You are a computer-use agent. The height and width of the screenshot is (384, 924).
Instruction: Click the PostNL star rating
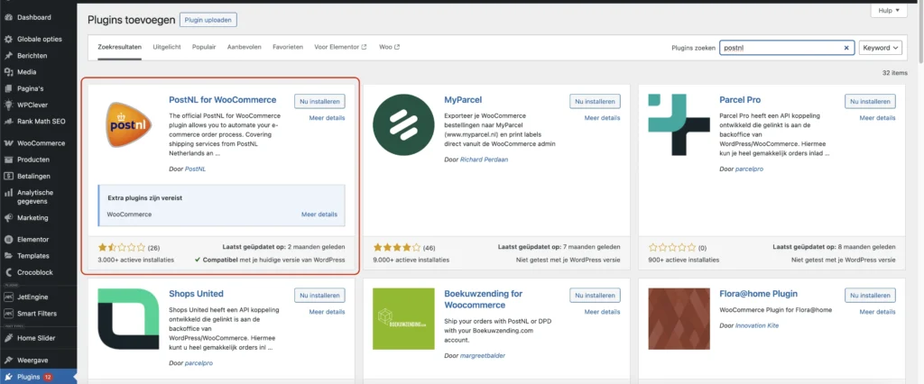click(120, 246)
